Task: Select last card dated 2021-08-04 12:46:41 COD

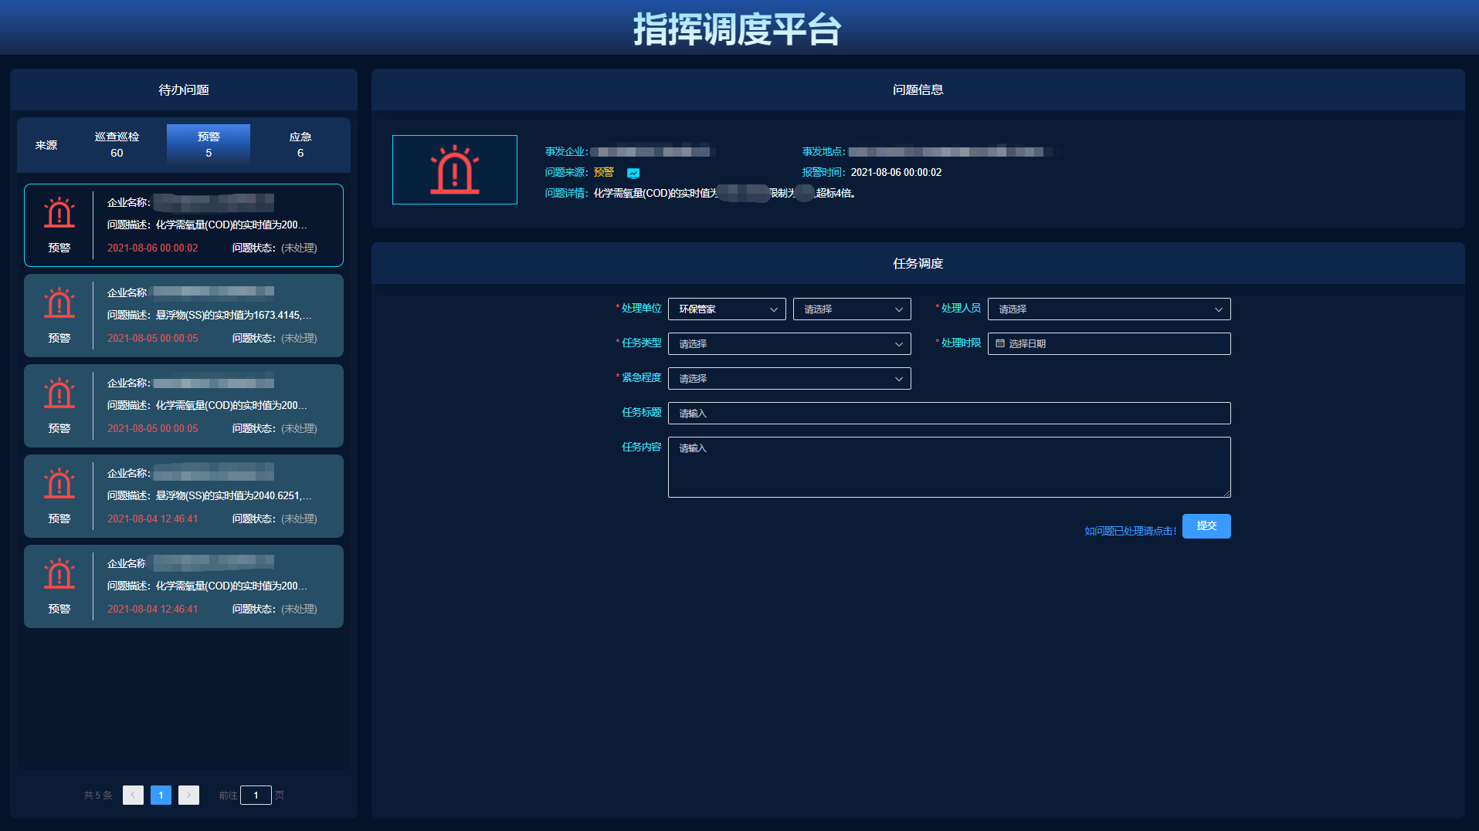Action: [x=184, y=586]
